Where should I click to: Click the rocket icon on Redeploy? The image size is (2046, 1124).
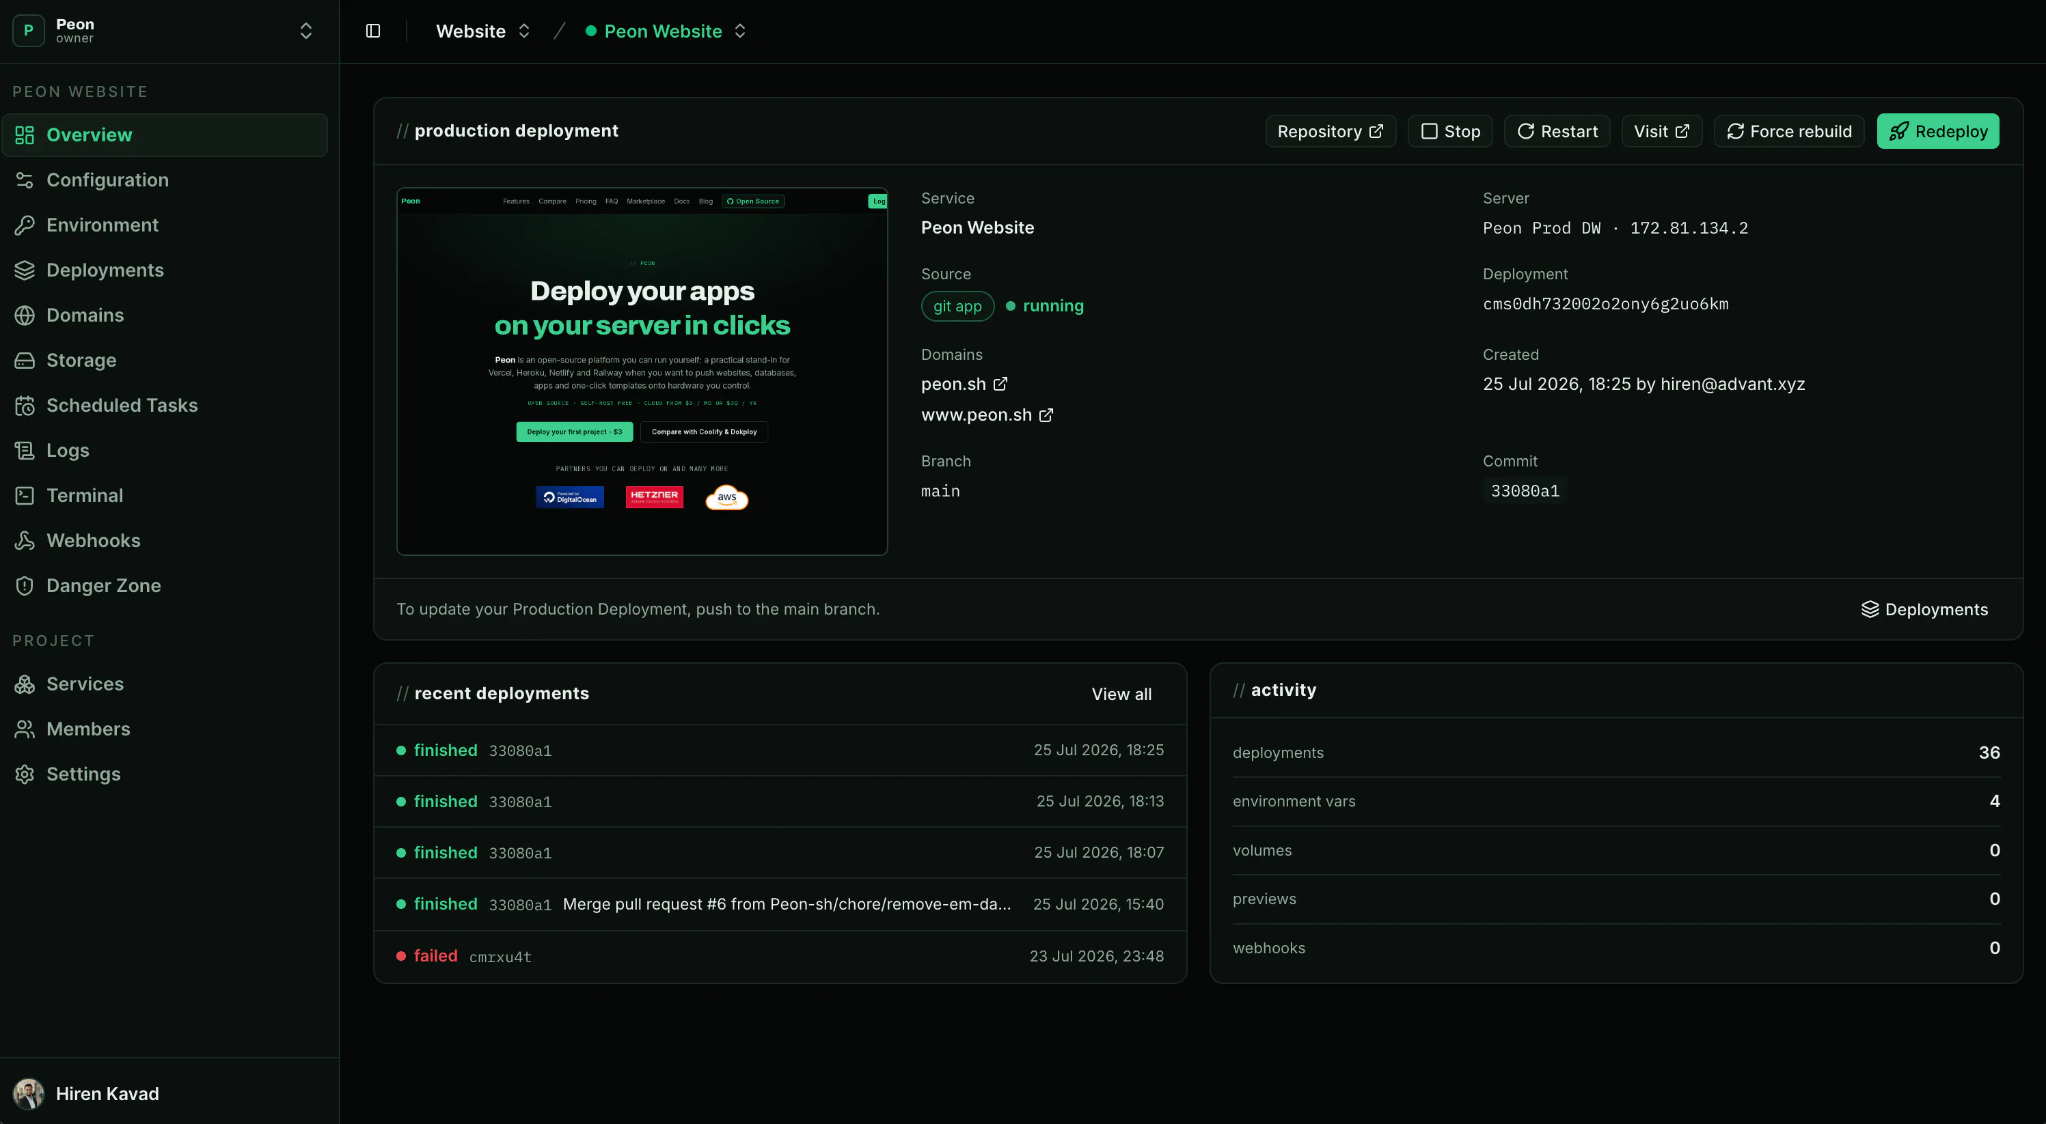[x=1898, y=132]
